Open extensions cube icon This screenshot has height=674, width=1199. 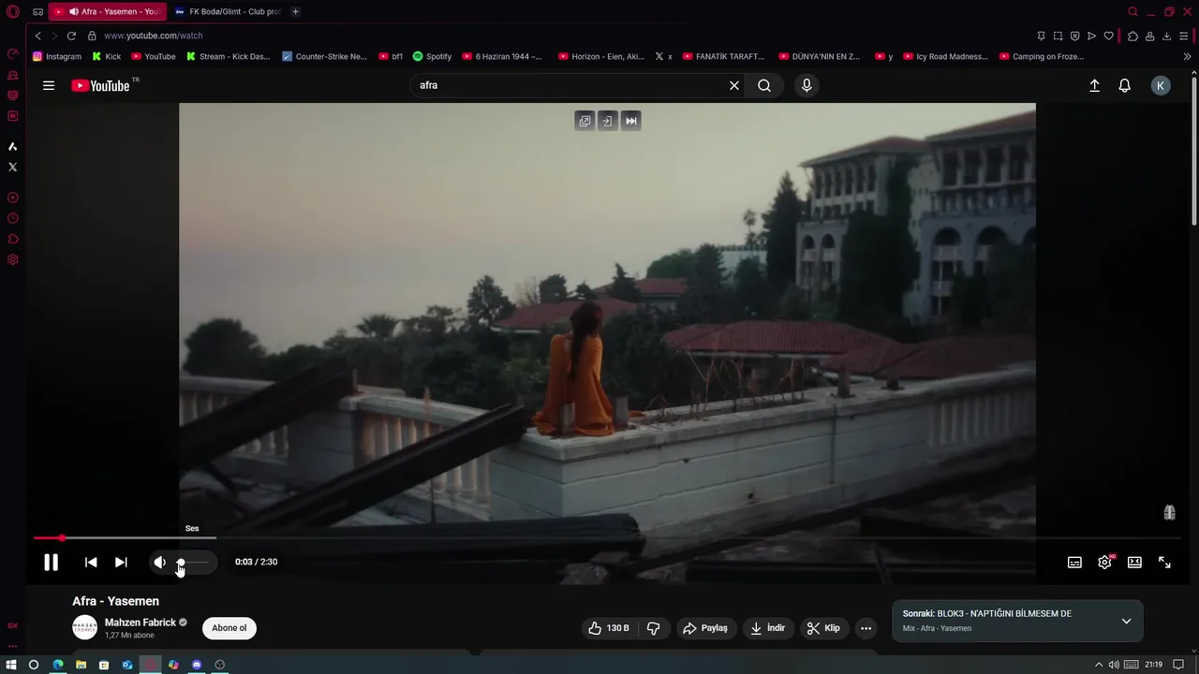pos(1132,36)
